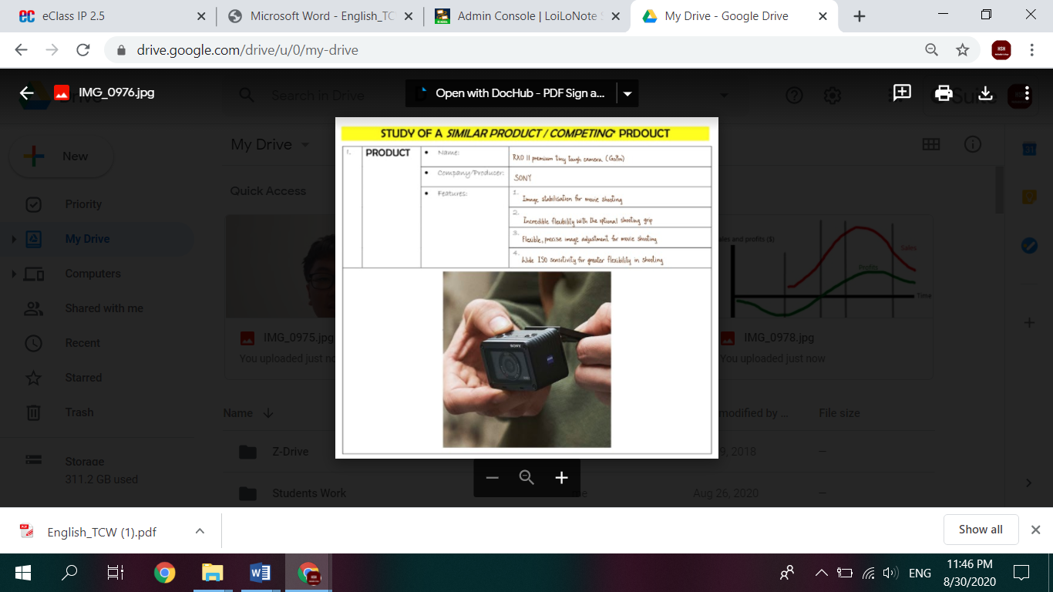Open Shared with me
Viewport: 1053px width, 592px height.
tap(104, 308)
